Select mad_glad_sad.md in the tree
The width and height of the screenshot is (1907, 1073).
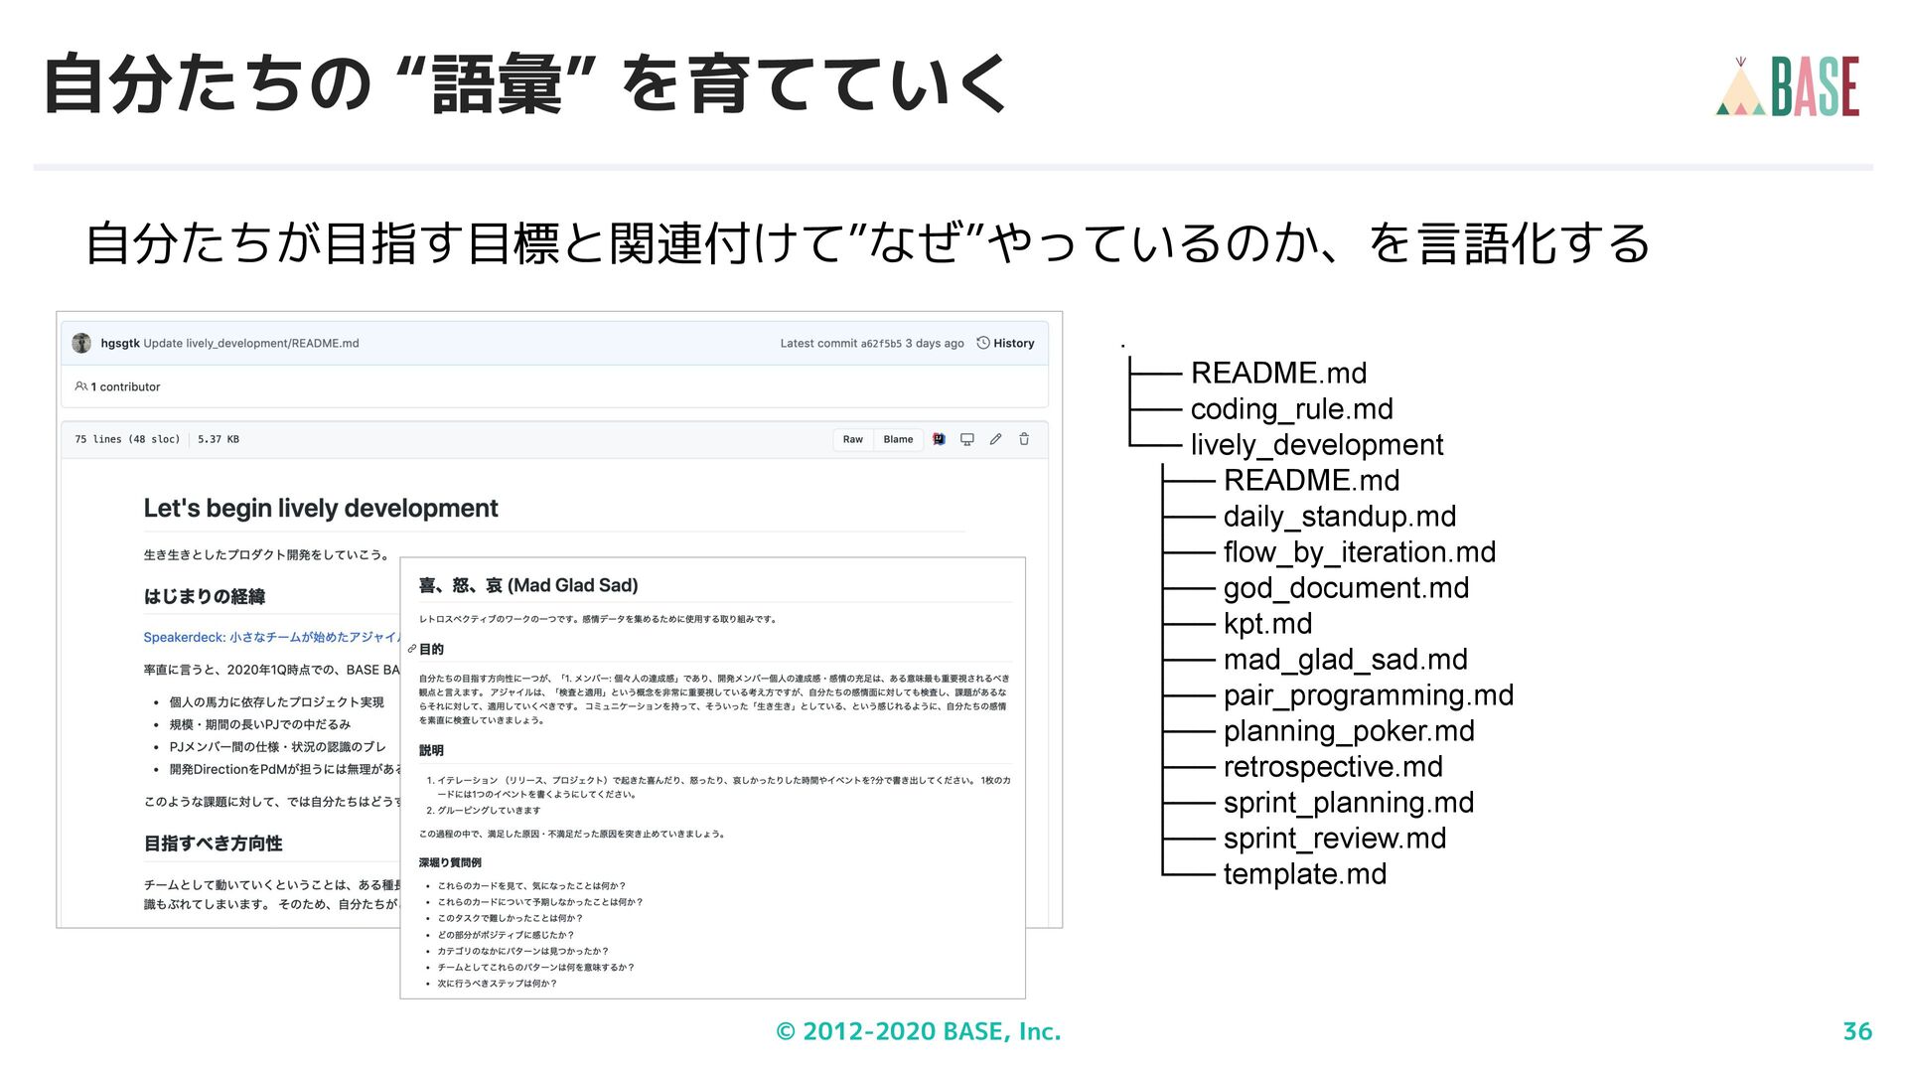[1346, 660]
